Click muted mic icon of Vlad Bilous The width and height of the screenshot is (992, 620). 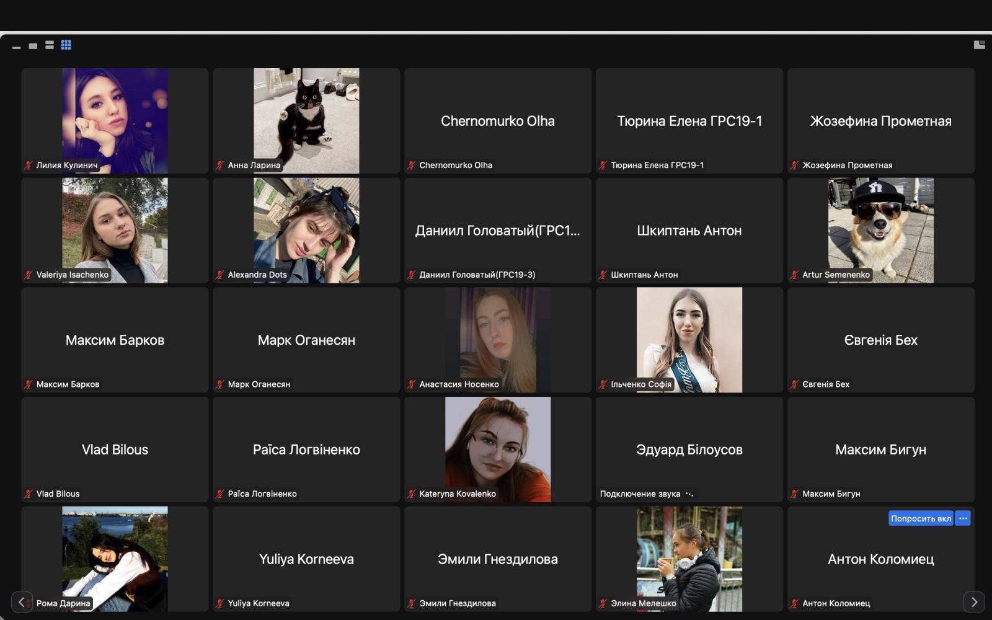click(x=29, y=494)
